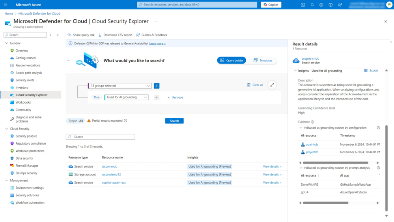Close the Cloud Security Explorer blade
Screen dimensions: 394x222
(386, 21)
